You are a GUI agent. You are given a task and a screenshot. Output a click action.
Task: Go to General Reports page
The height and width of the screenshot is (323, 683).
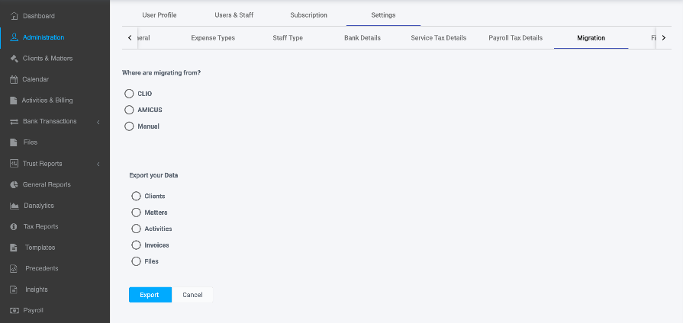point(47,184)
